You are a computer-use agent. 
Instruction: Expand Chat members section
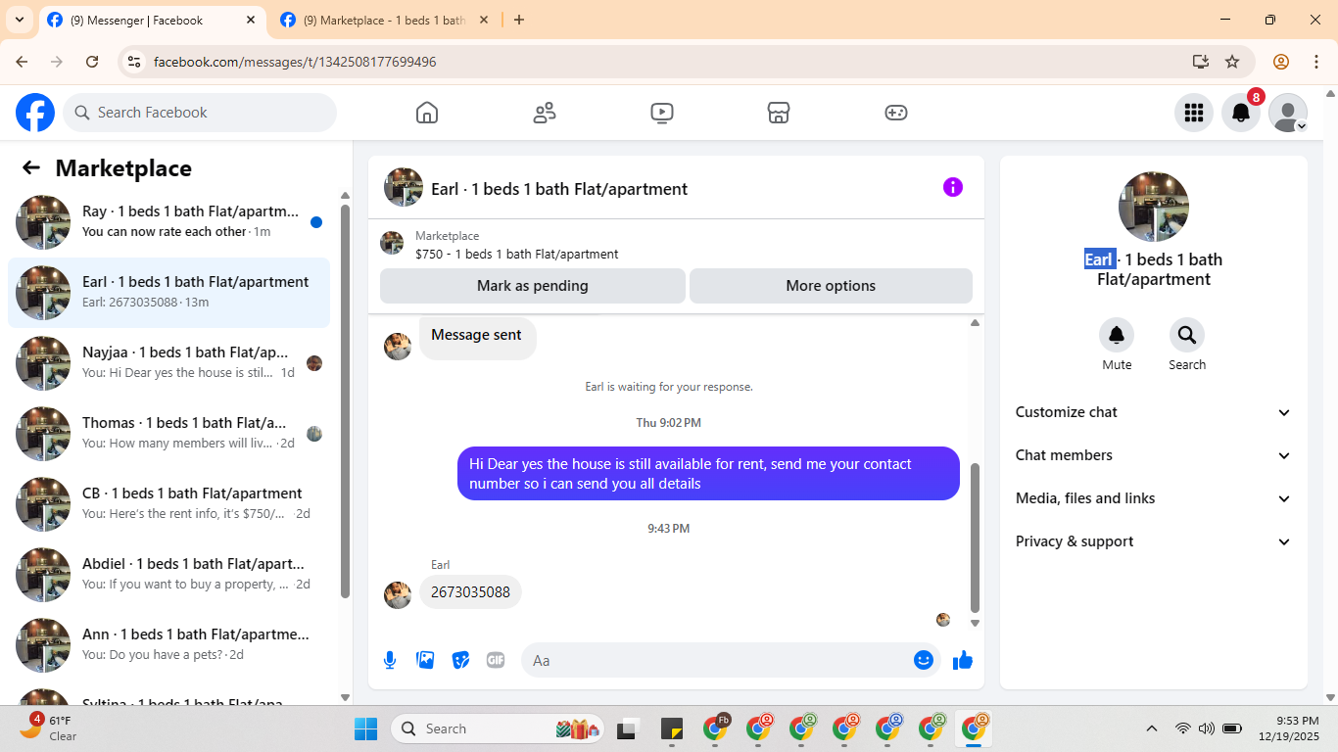tap(1154, 455)
